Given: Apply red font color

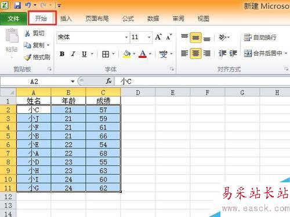Looking at the screenshot, I should point(143,54).
